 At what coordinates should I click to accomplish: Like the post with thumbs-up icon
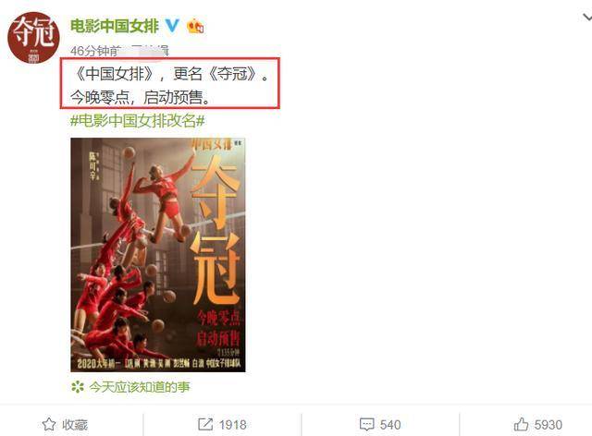pos(521,425)
